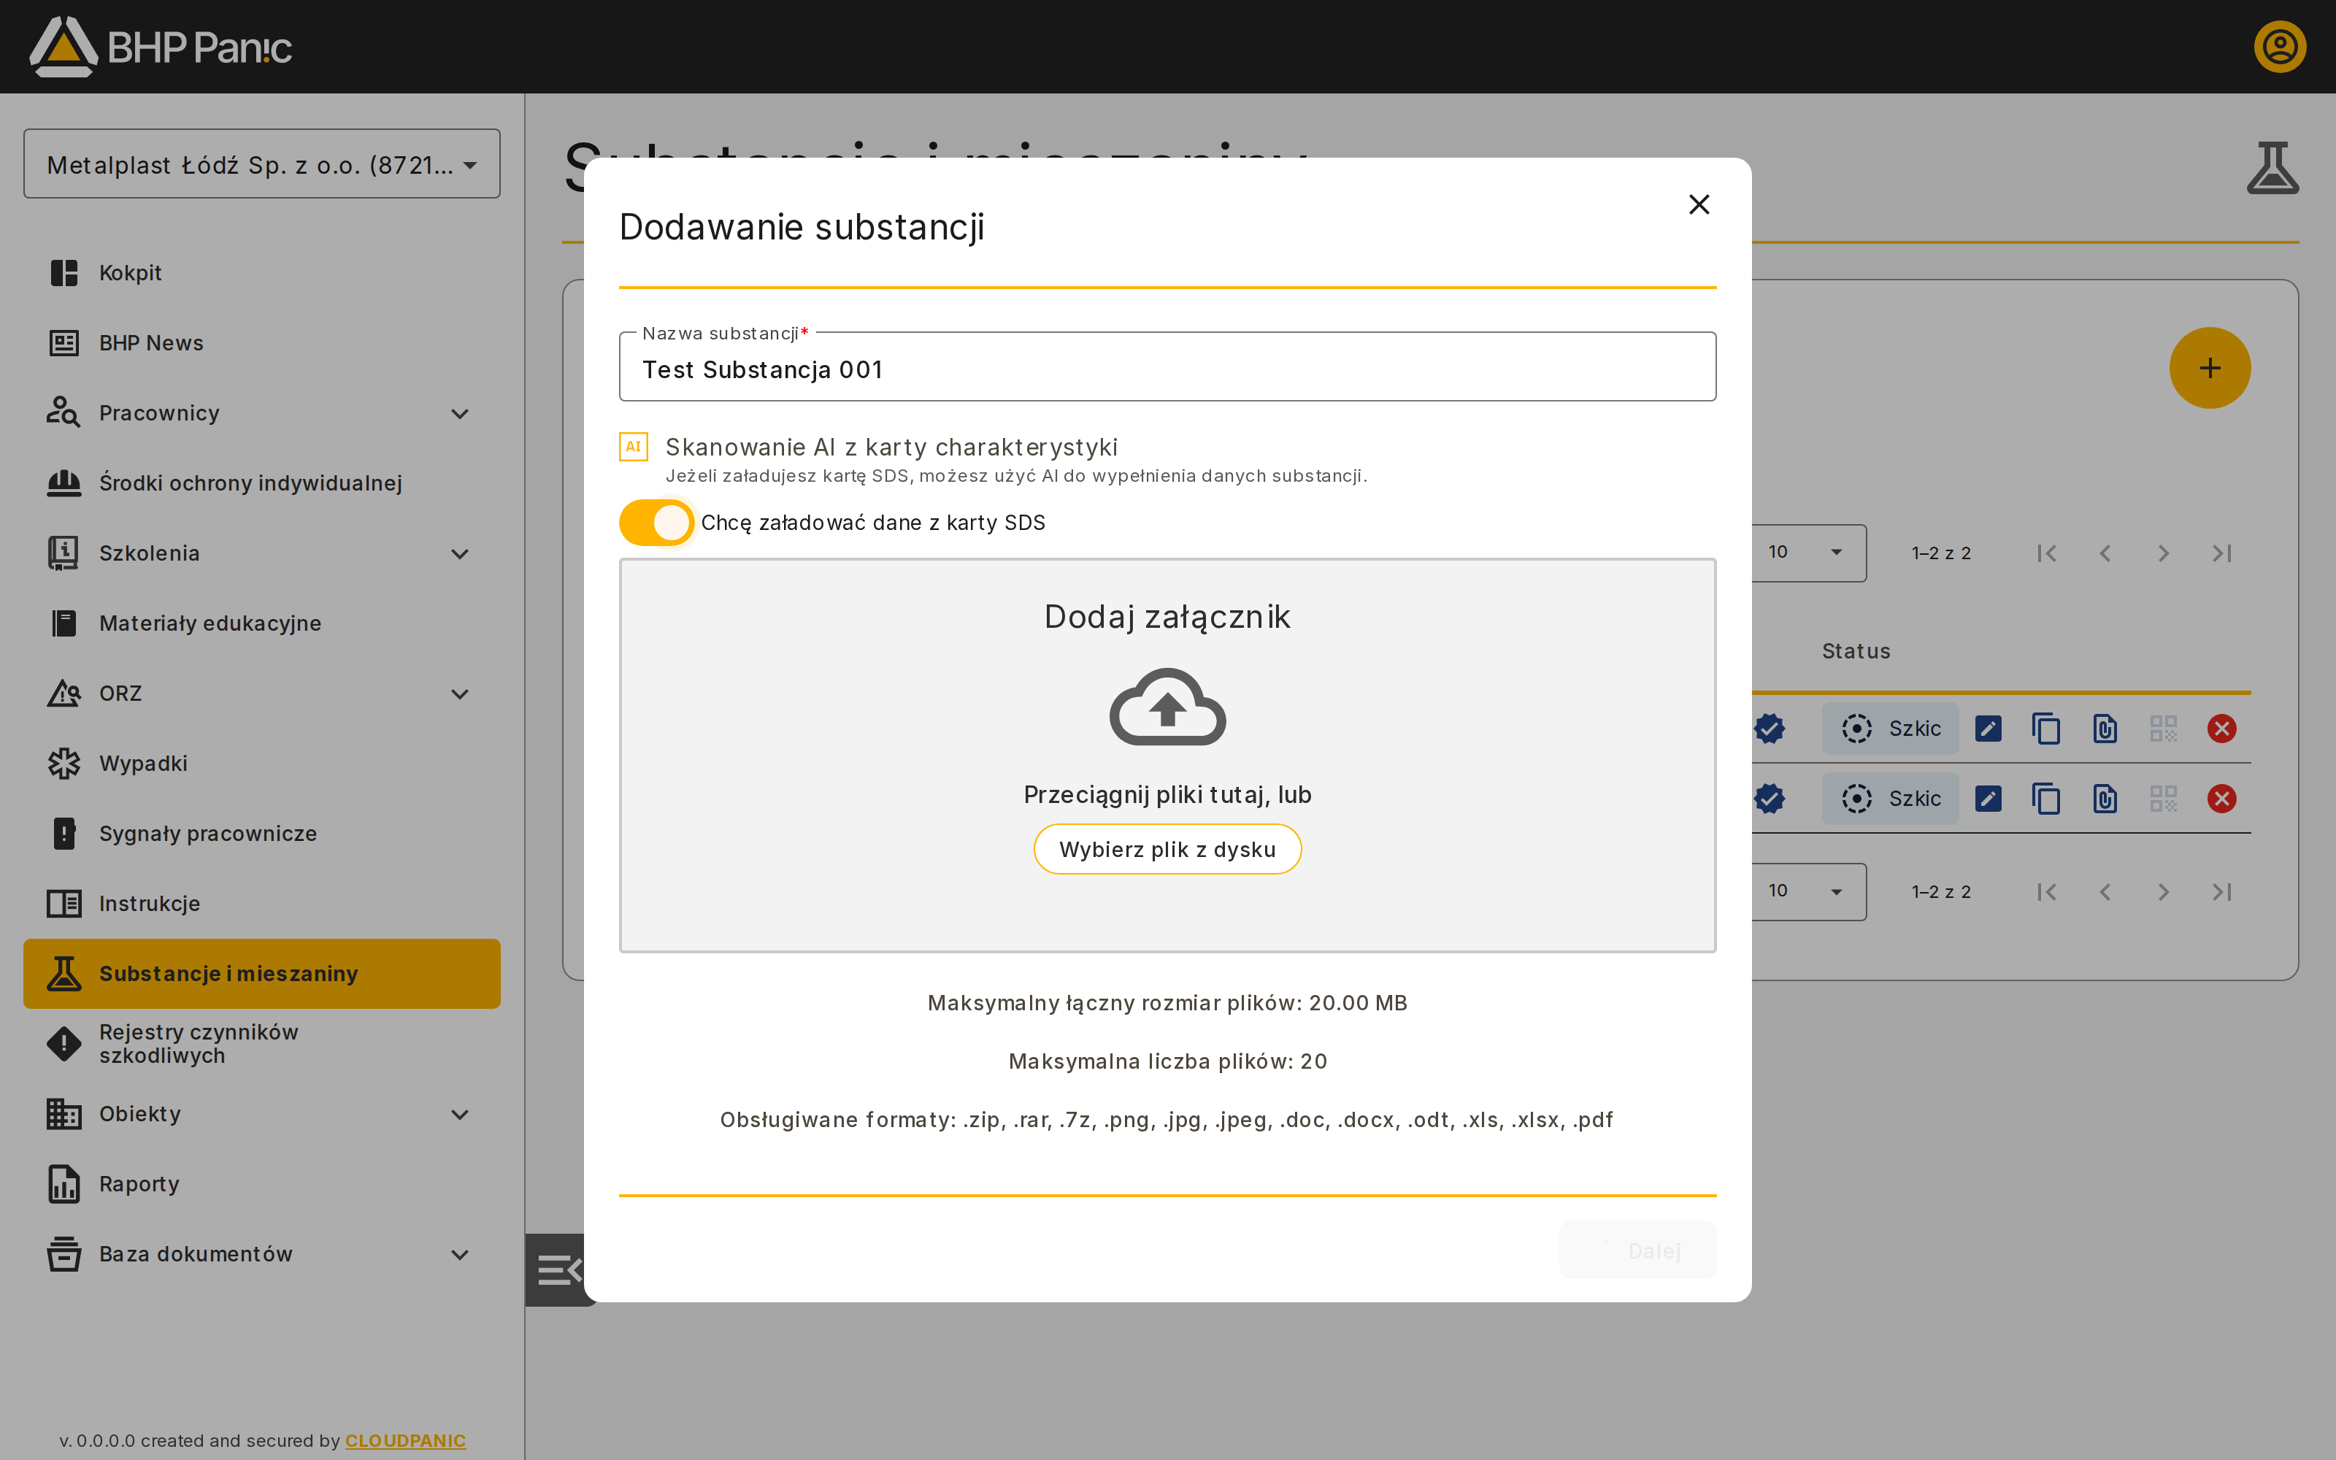Click the verified badge in the first row
Image resolution: width=2336 pixels, height=1460 pixels.
[x=1770, y=728]
